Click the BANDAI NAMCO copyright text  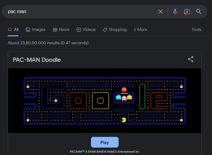pyautogui.click(x=105, y=152)
